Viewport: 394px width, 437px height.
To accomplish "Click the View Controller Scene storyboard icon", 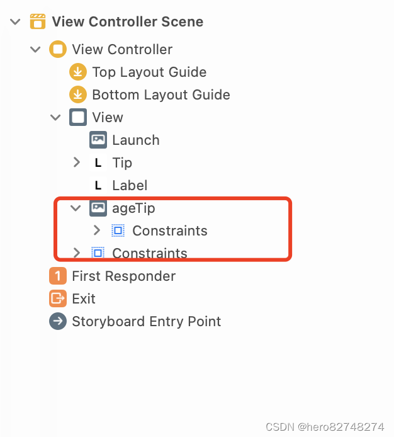I will click(38, 21).
